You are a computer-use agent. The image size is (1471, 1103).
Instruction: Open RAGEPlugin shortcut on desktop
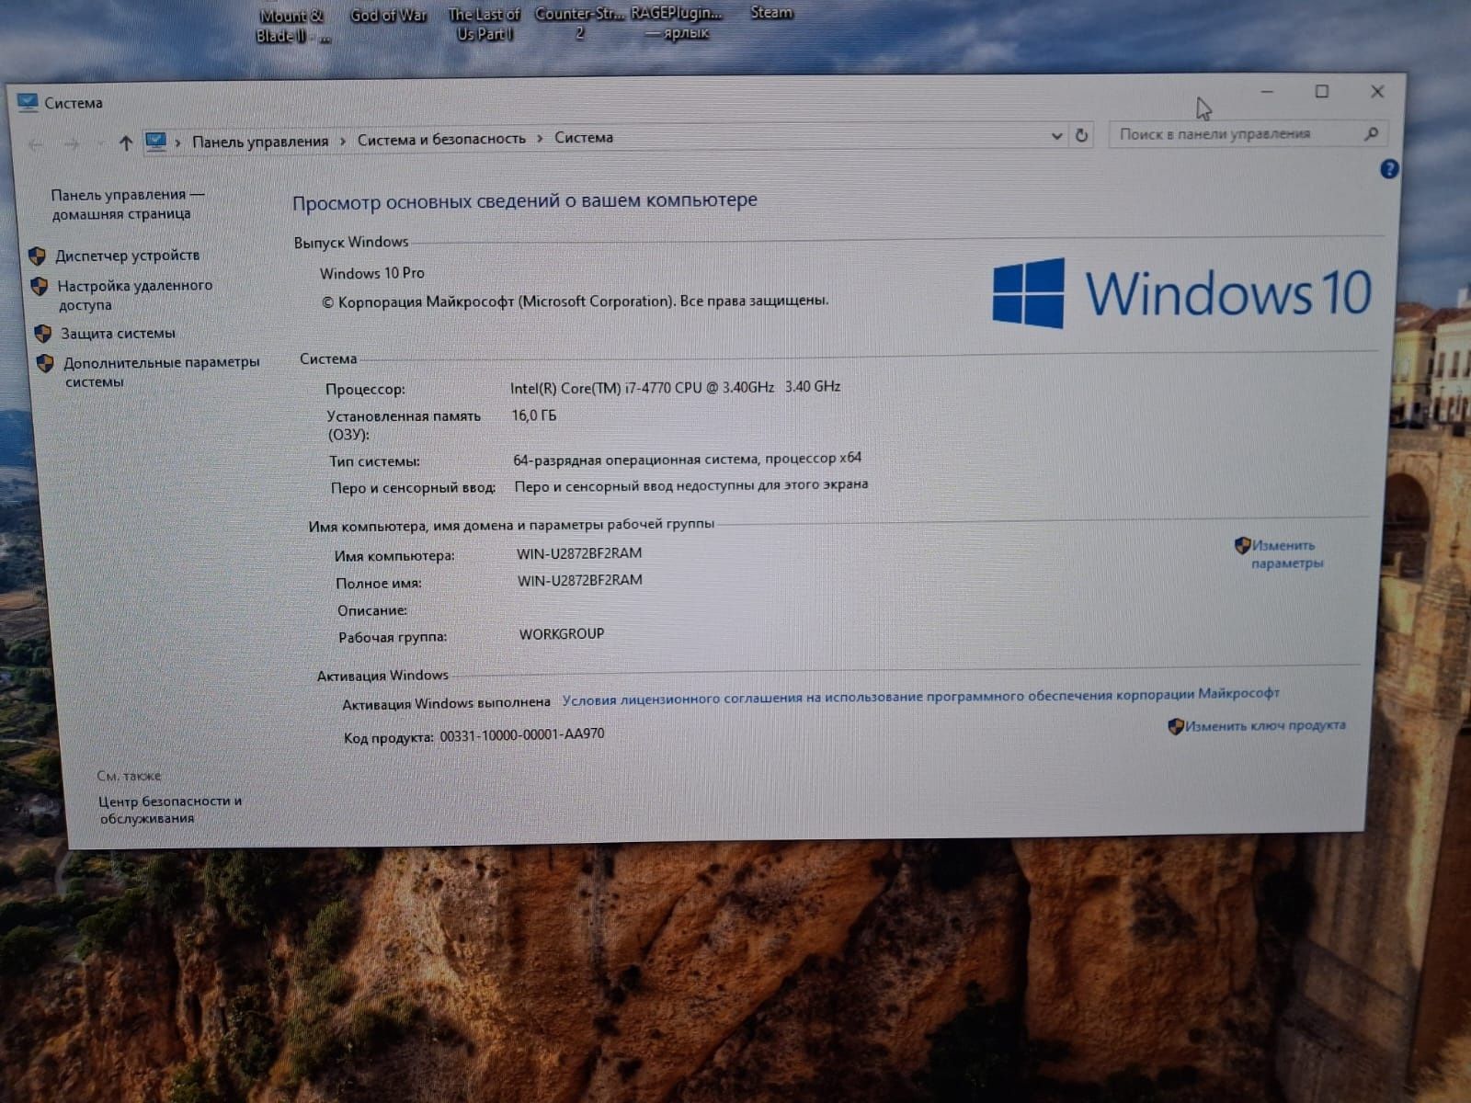click(x=676, y=23)
